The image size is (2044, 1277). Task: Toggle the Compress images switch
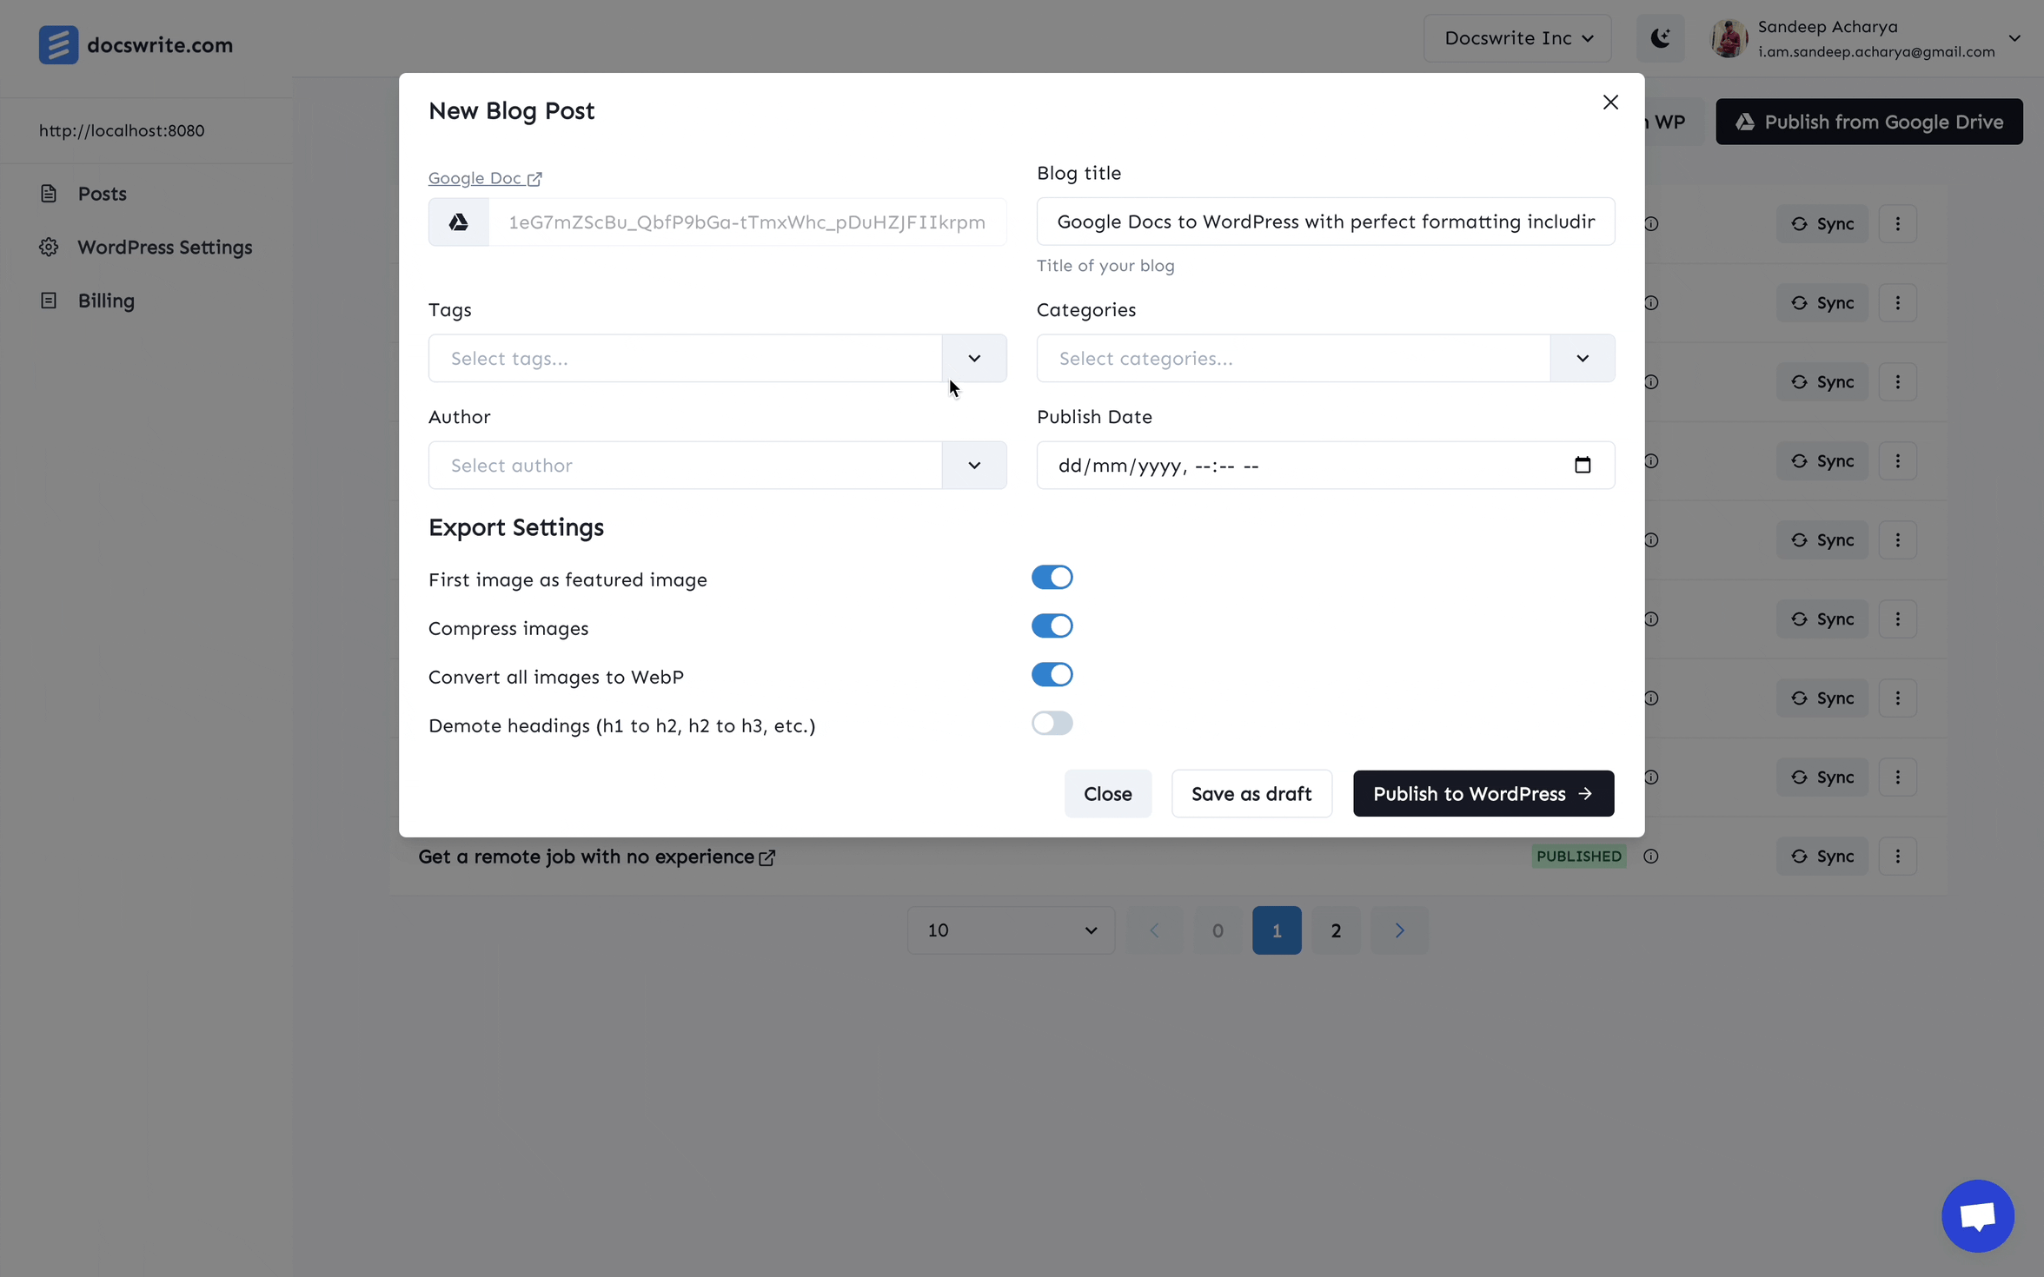[1052, 625]
